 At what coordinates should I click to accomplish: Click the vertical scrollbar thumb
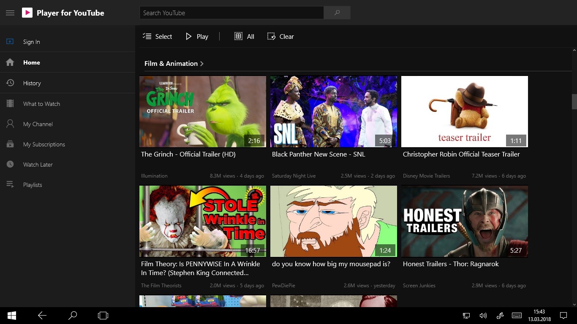coord(574,101)
